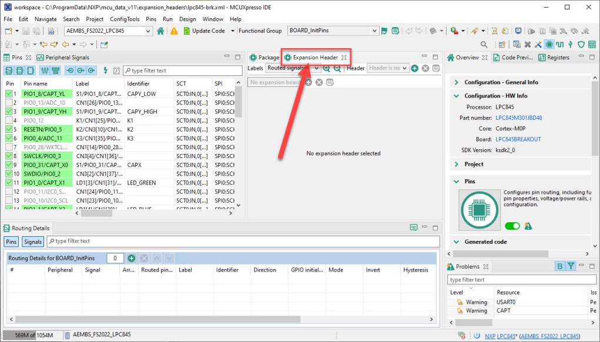Click the type filter text field in Routing Details
600x342 pixels.
tap(118, 241)
